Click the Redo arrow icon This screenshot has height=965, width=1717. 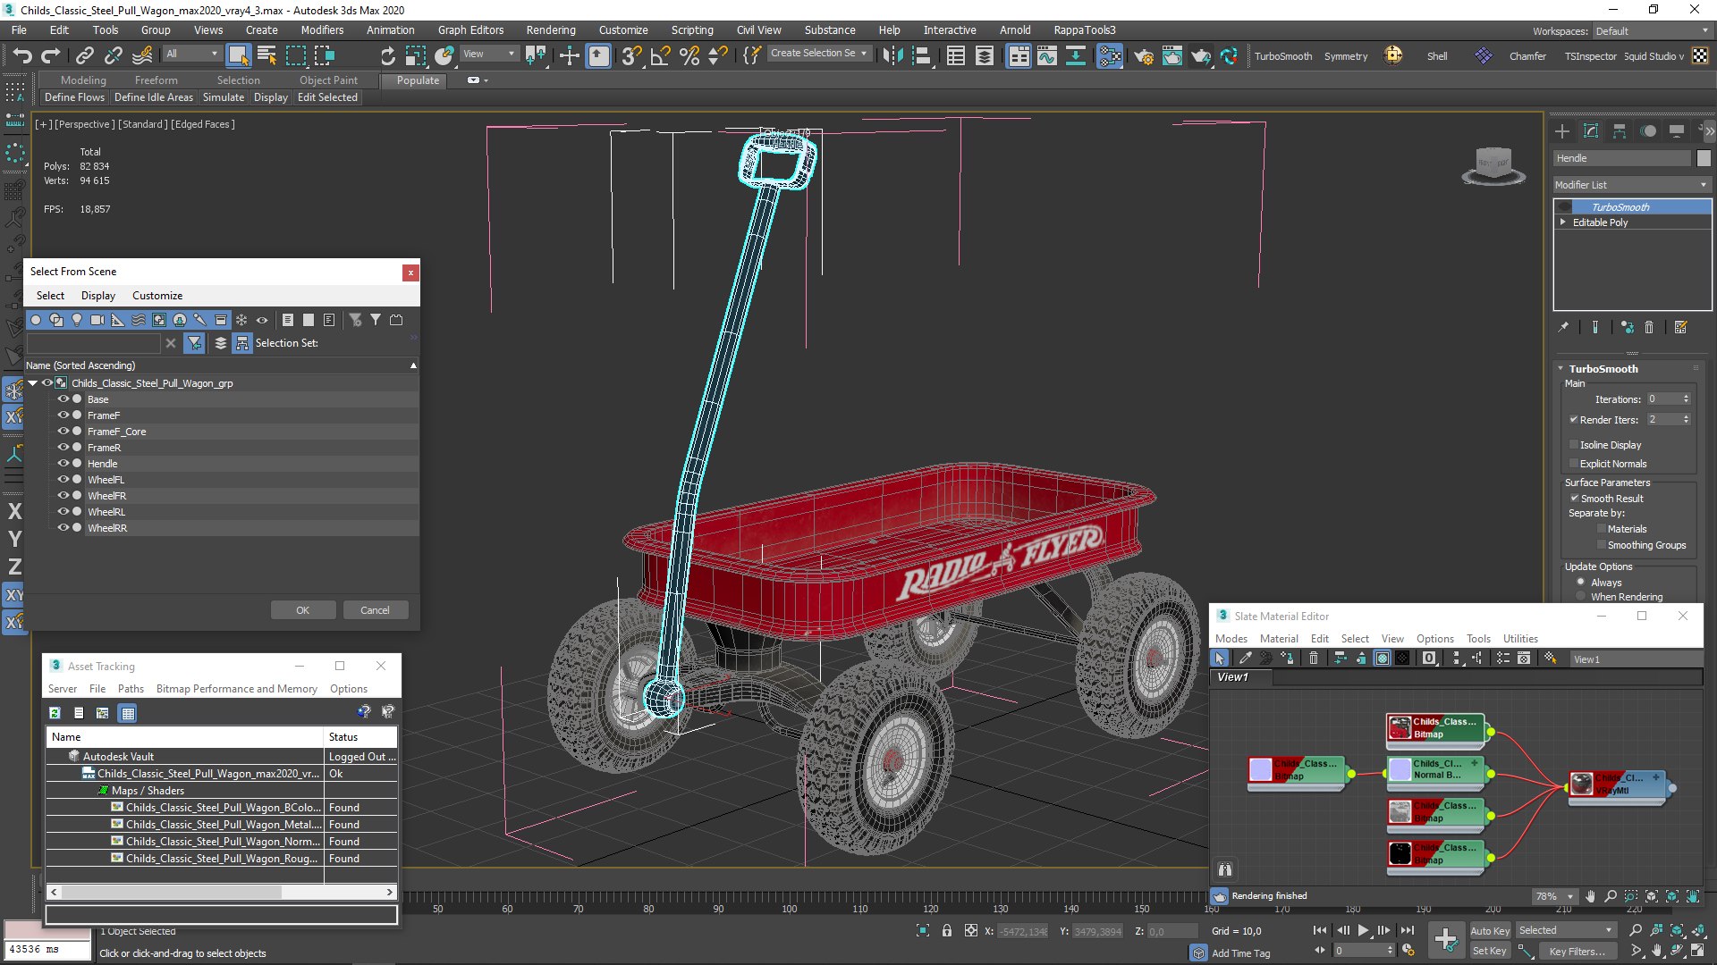pos(51,55)
